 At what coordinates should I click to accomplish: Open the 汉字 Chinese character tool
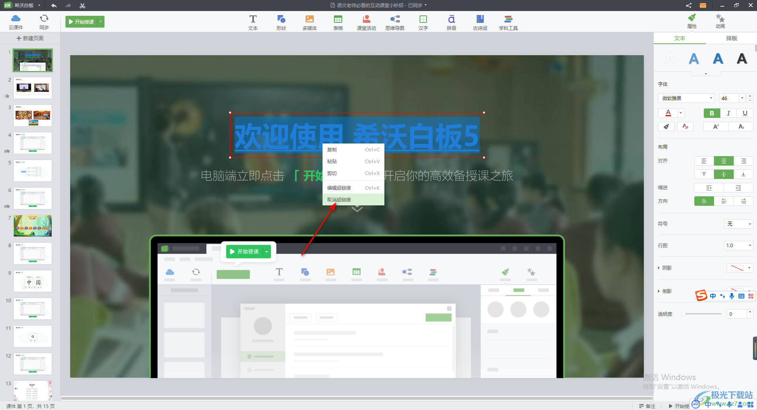(423, 22)
